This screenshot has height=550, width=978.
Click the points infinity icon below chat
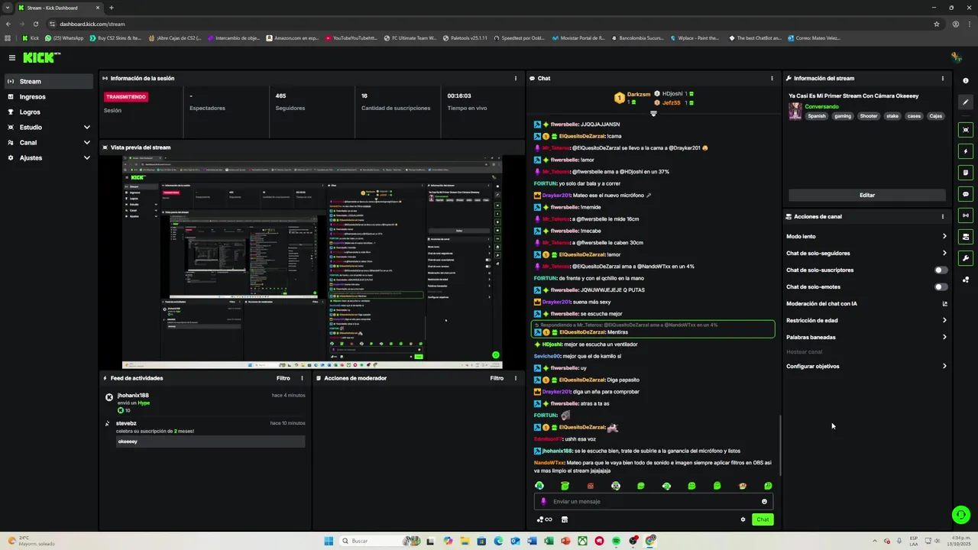(544, 519)
